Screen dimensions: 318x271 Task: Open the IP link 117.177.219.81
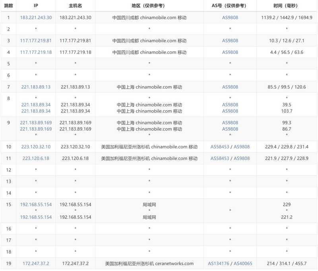point(36,40)
